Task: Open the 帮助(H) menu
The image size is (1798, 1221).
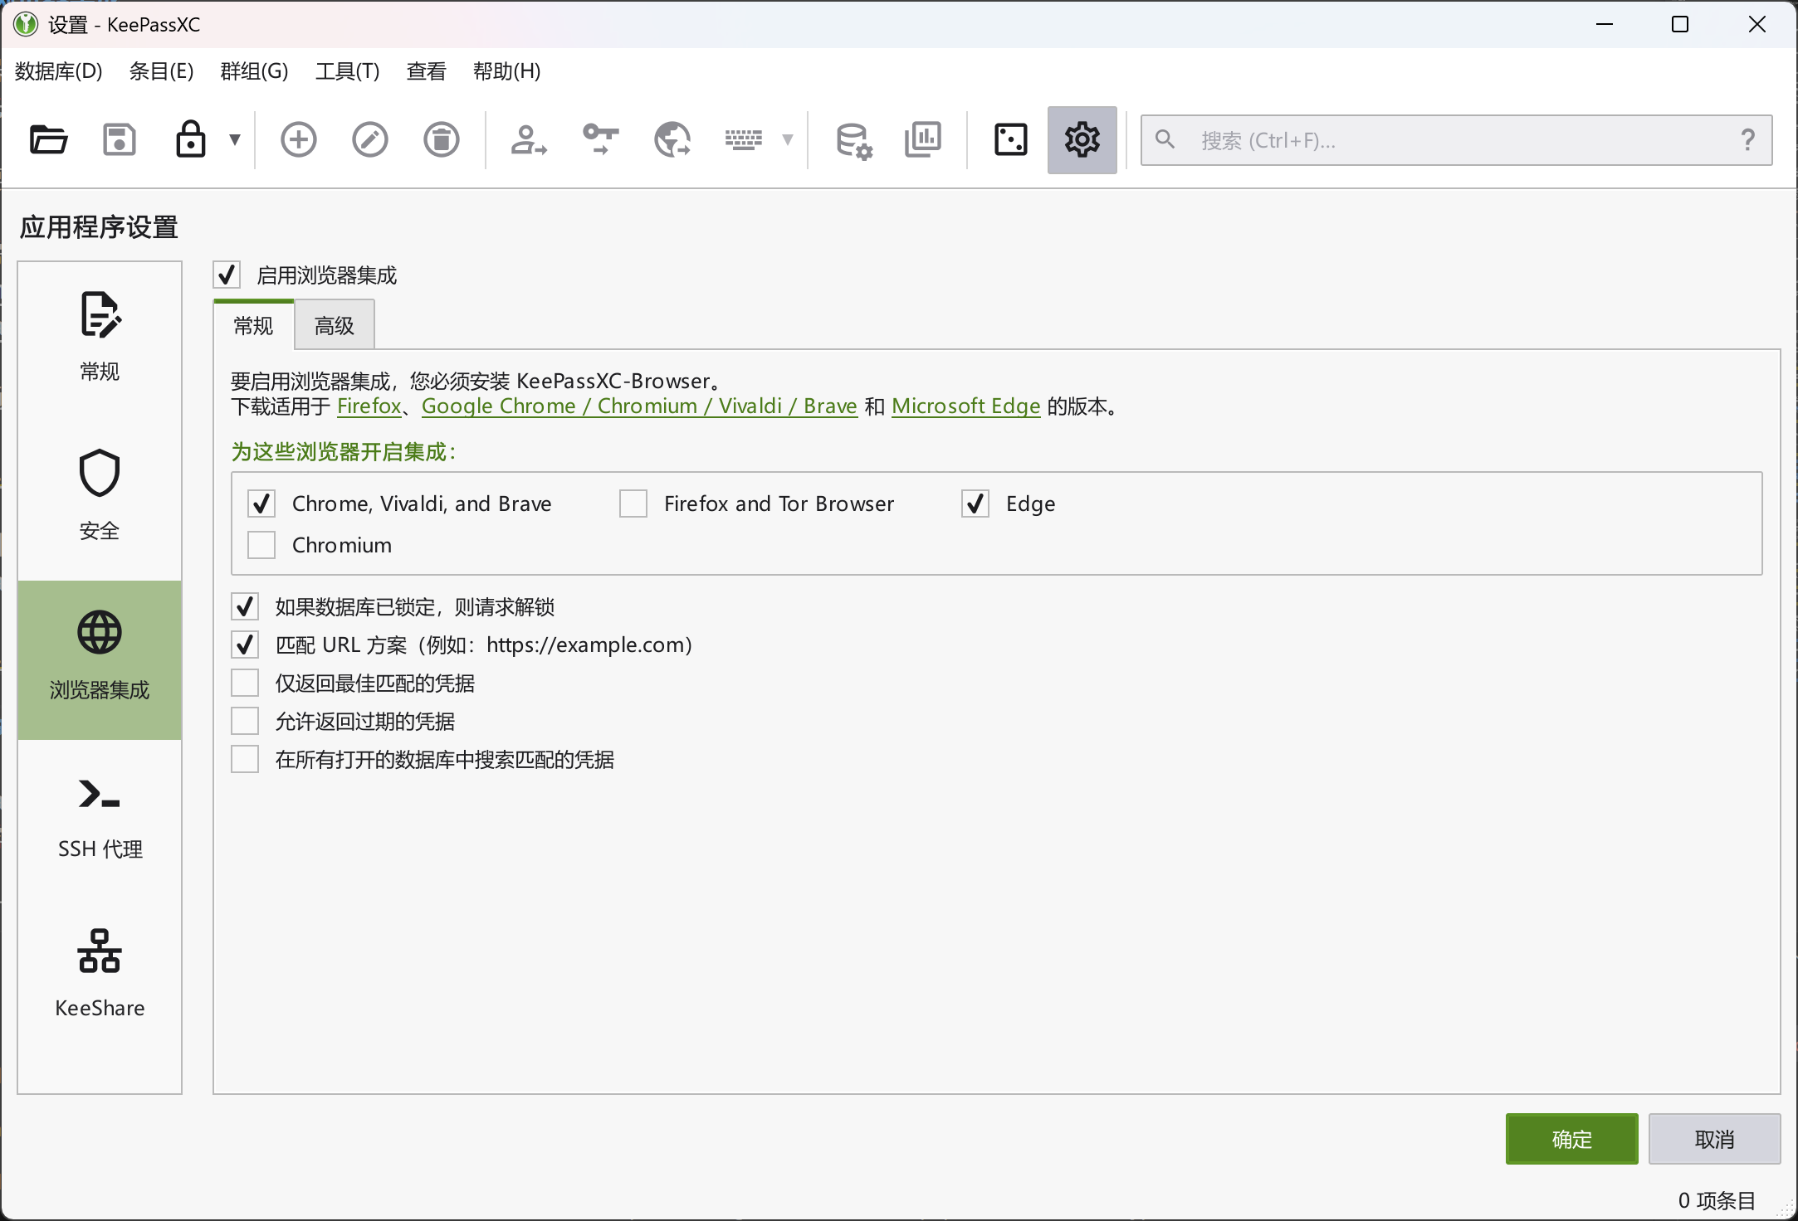Action: tap(507, 71)
